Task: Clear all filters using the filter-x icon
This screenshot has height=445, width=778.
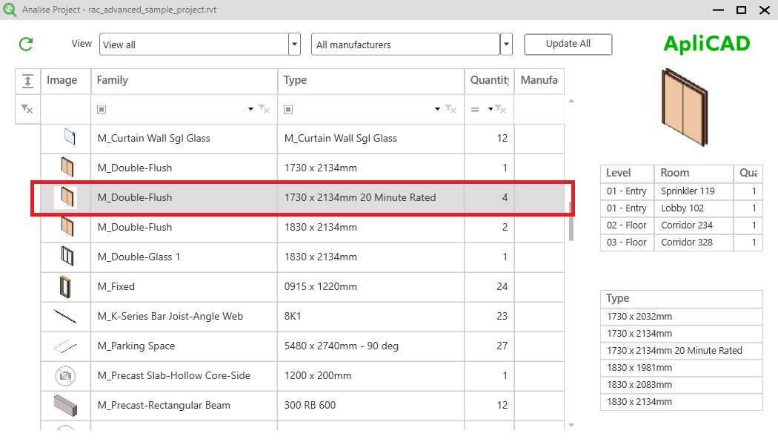Action: pos(27,109)
